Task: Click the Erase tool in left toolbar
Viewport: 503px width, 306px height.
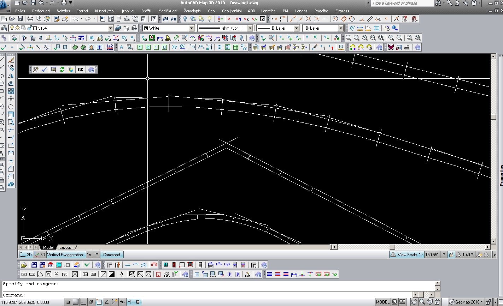Action: pyautogui.click(x=11, y=60)
